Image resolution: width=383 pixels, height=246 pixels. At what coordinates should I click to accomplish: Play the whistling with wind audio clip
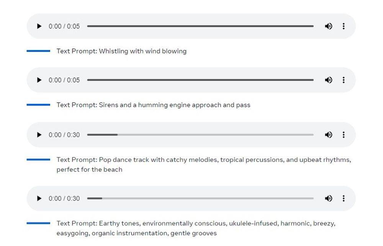[x=39, y=26]
